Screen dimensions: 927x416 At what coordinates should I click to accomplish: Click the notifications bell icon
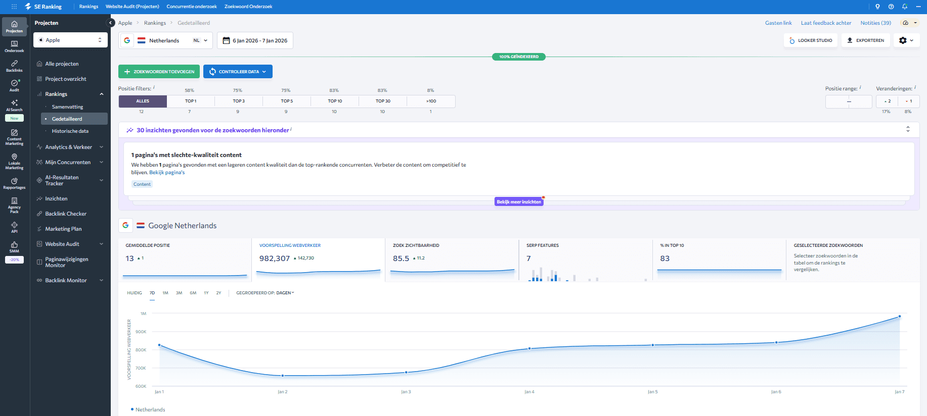pyautogui.click(x=905, y=7)
